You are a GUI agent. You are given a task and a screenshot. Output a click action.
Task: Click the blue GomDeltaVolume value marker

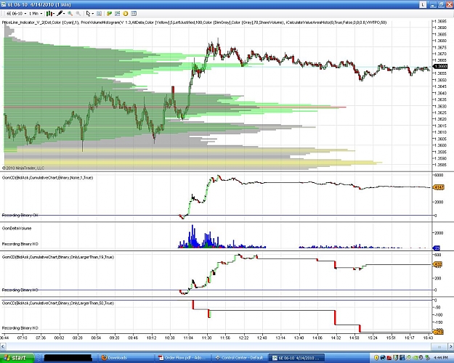(x=437, y=248)
